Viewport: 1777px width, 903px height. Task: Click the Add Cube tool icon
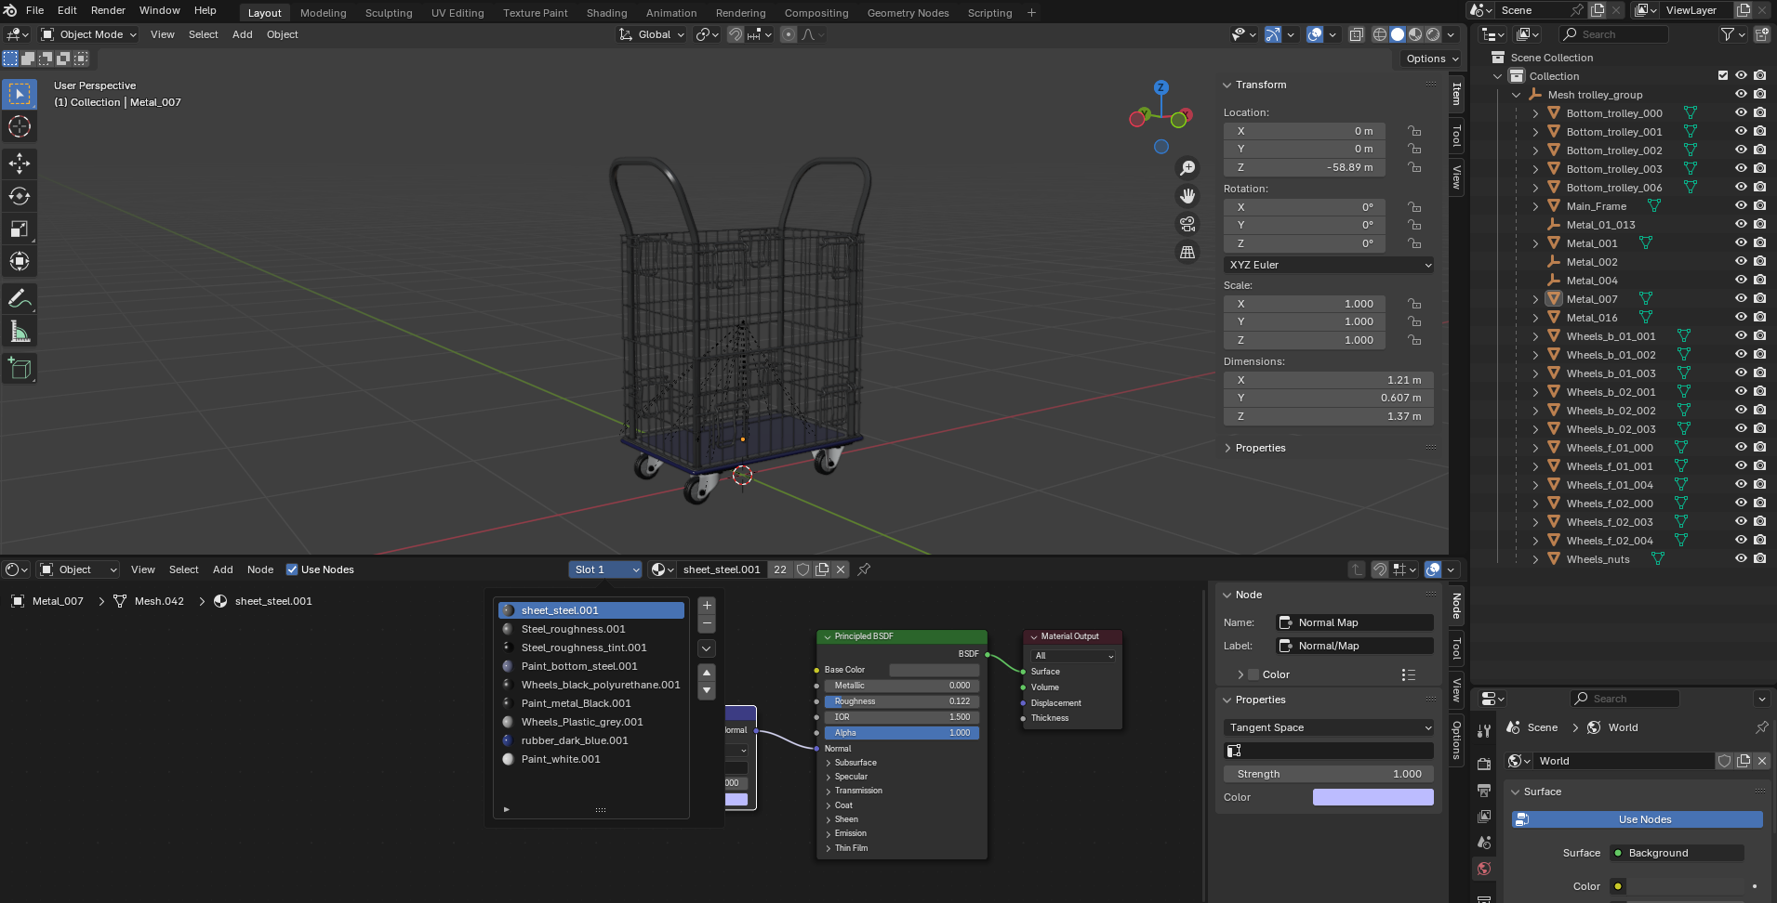pos(20,369)
